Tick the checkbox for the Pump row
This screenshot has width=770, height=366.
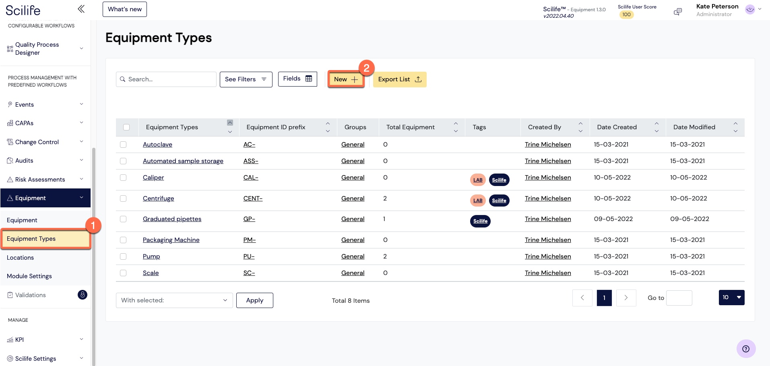123,256
